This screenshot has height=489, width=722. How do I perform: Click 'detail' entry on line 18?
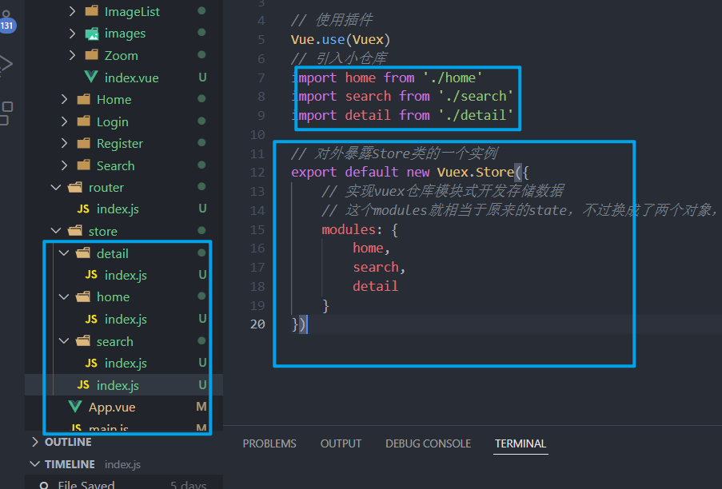click(375, 286)
